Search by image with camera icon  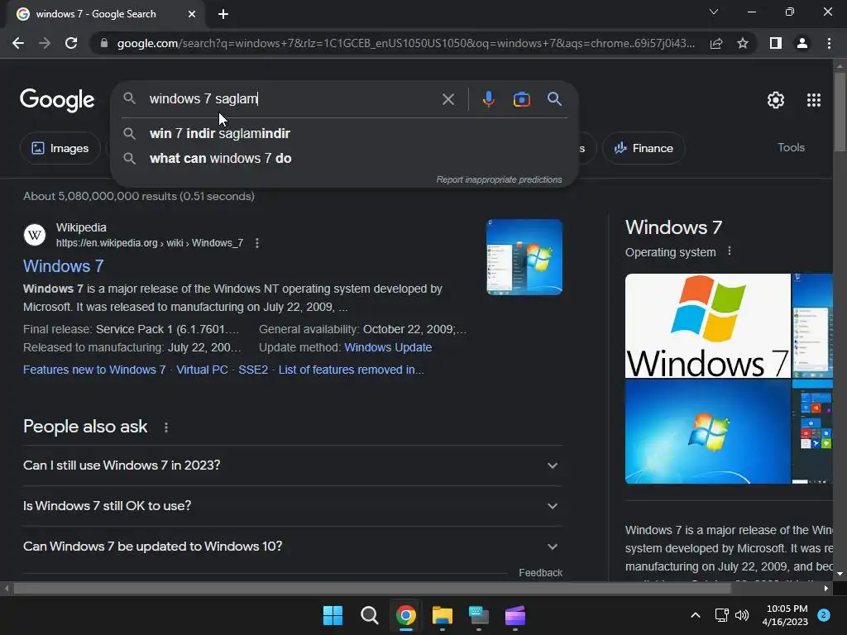click(521, 99)
